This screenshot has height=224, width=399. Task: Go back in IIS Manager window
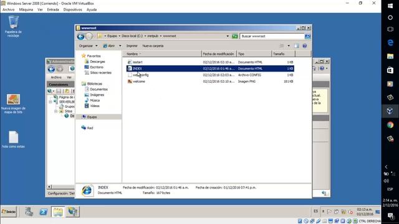pos(51,69)
